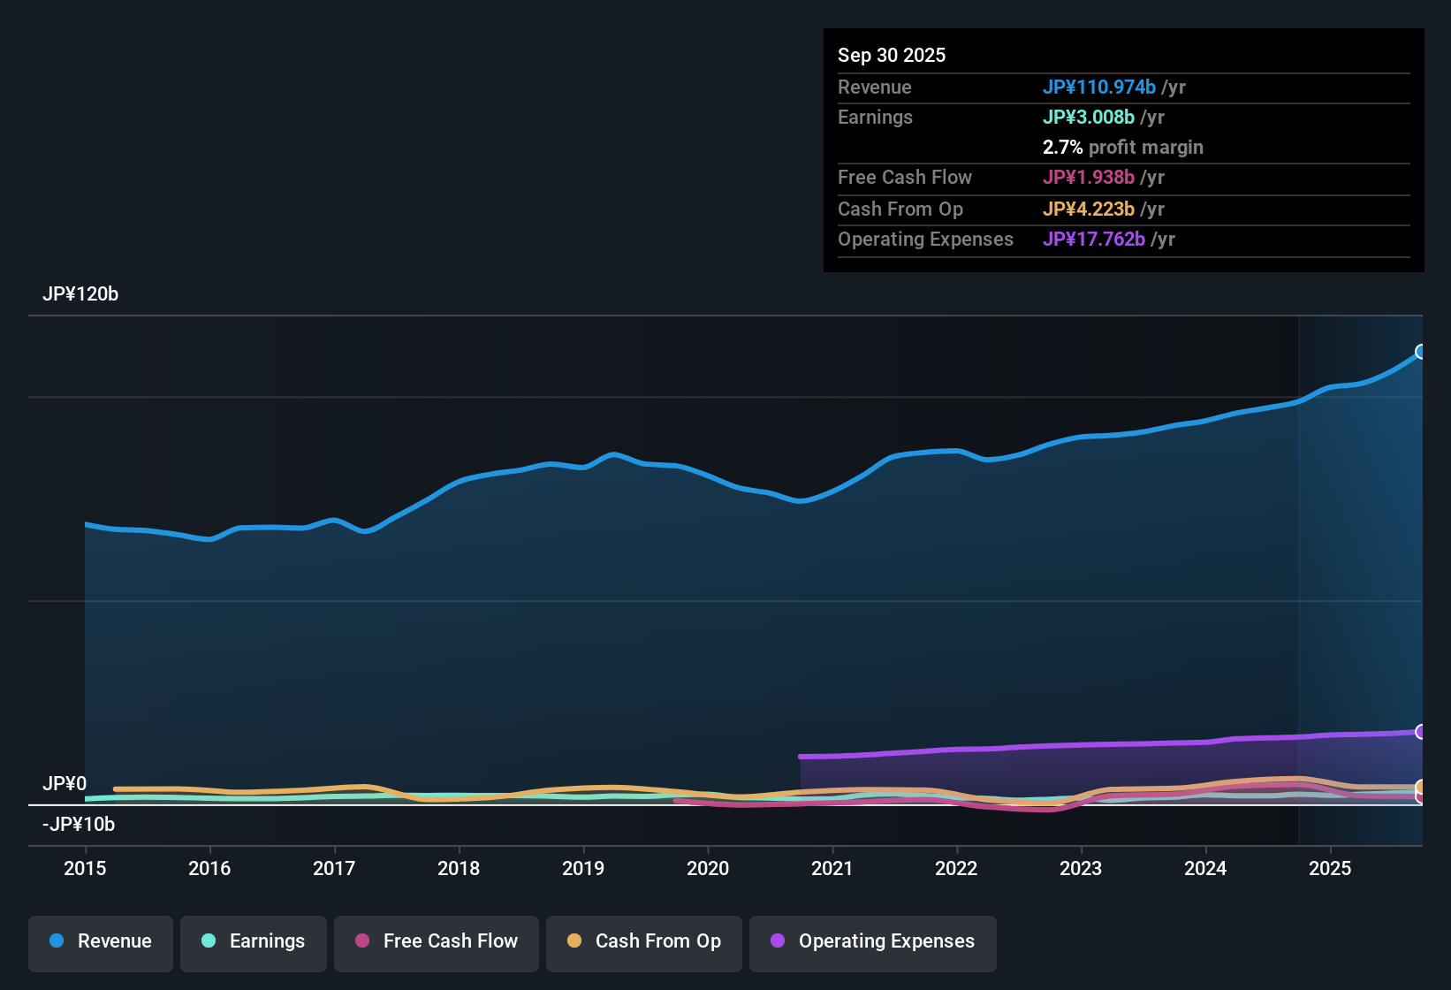Click the 2.7% profit margin text
The width and height of the screenshot is (1451, 990).
(1122, 148)
